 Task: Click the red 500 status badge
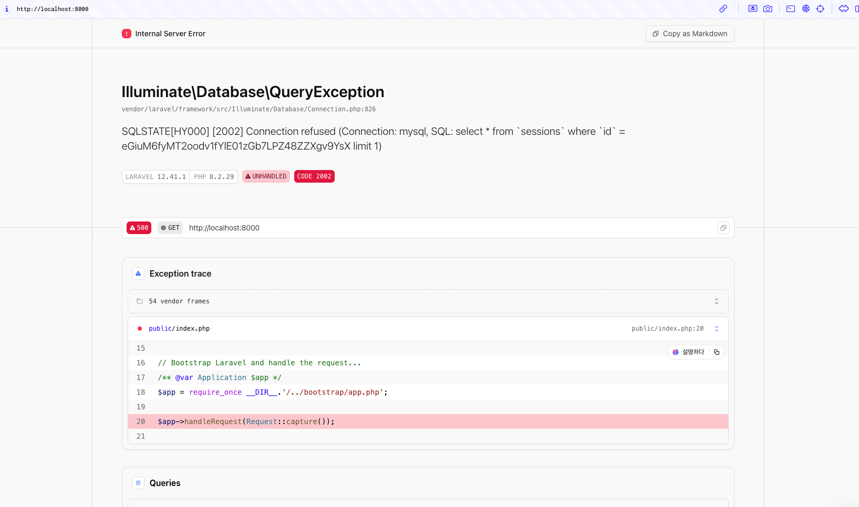[139, 228]
